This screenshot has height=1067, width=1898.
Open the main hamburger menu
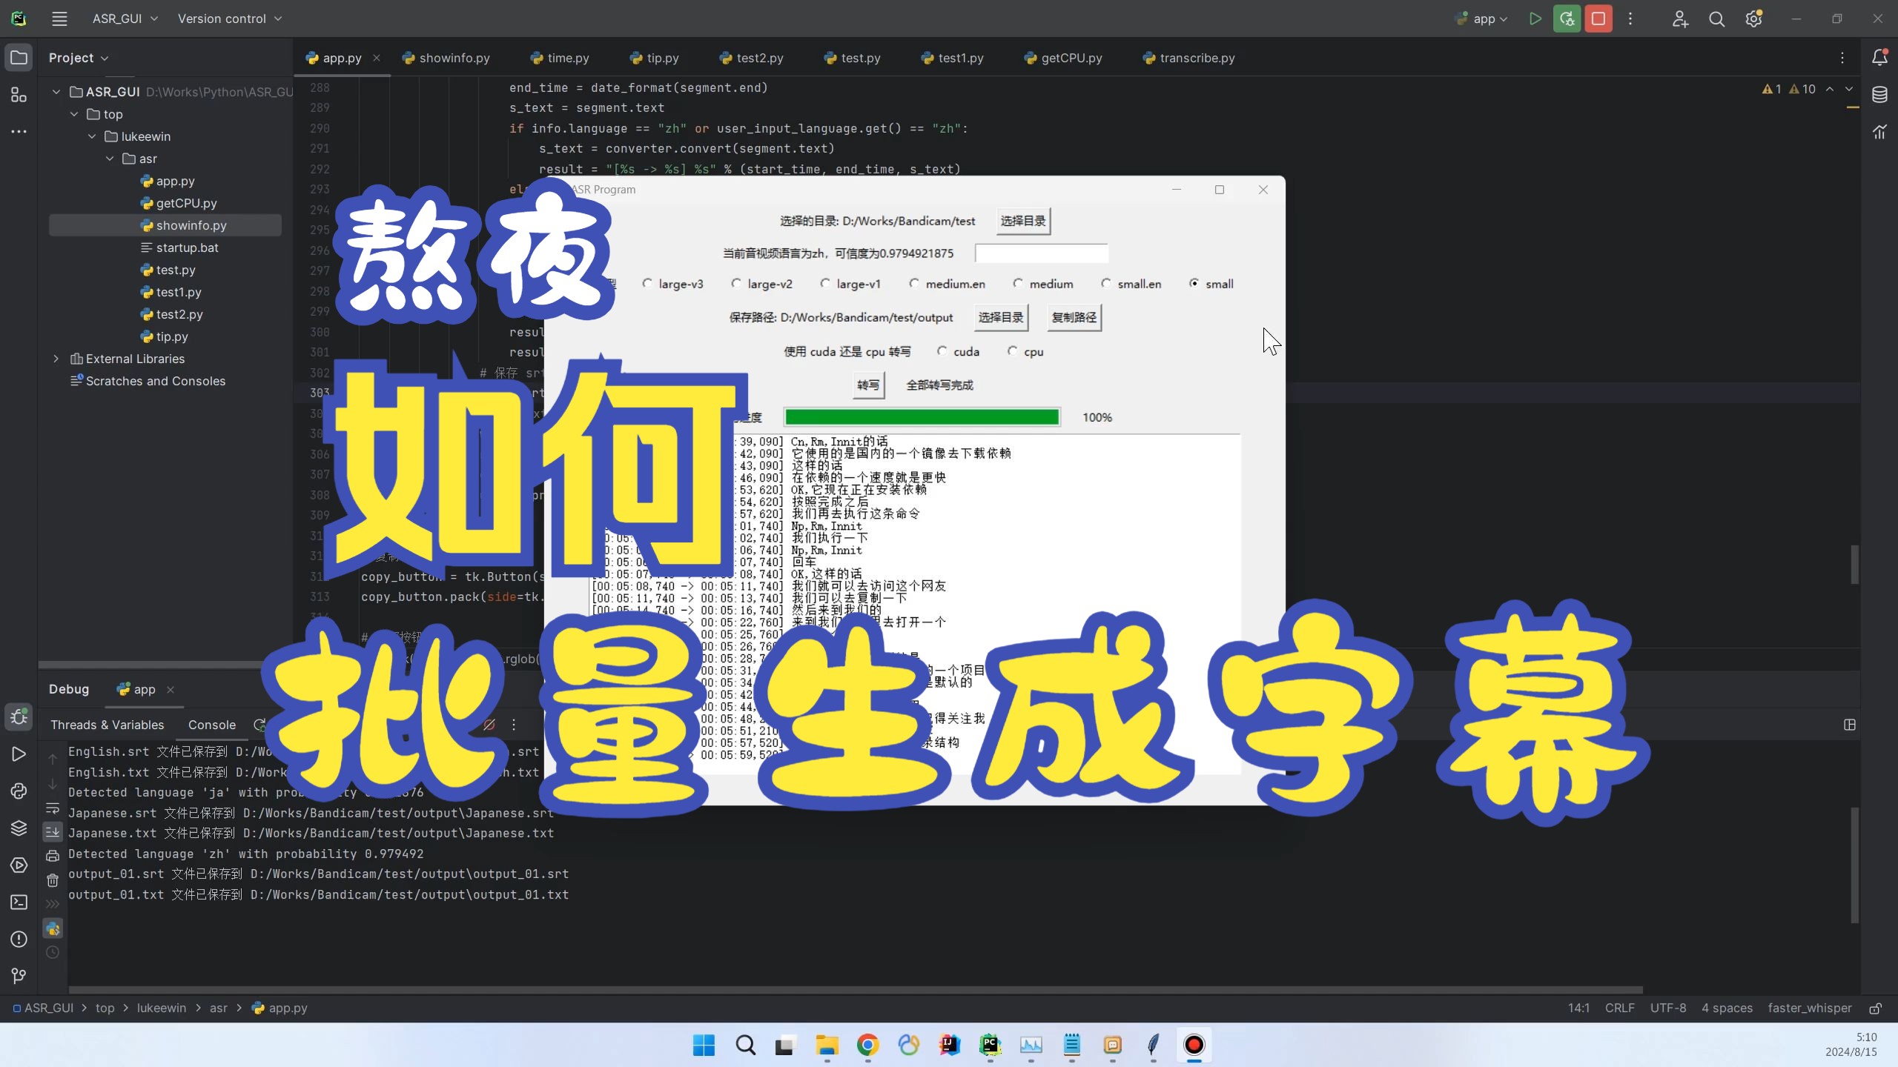(59, 19)
